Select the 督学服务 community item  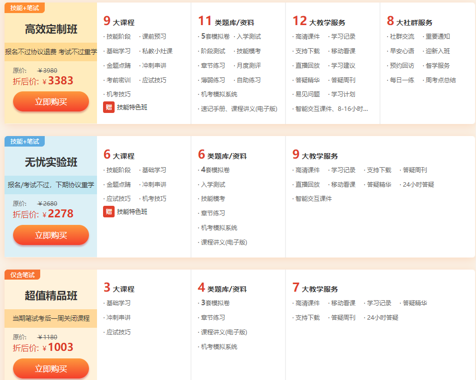point(437,66)
